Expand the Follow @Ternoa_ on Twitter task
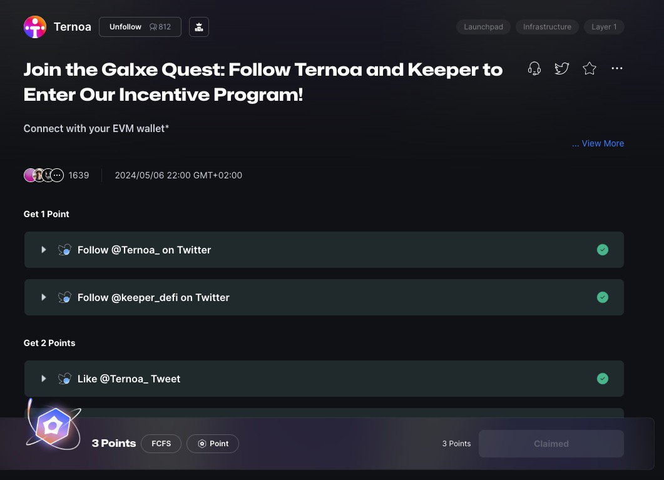The width and height of the screenshot is (664, 480). (x=44, y=250)
